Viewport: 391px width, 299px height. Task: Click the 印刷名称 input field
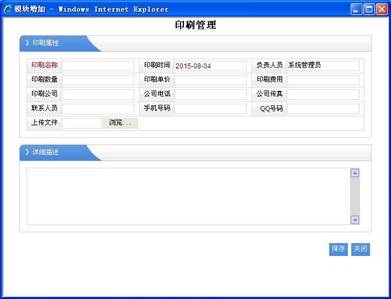click(x=98, y=66)
